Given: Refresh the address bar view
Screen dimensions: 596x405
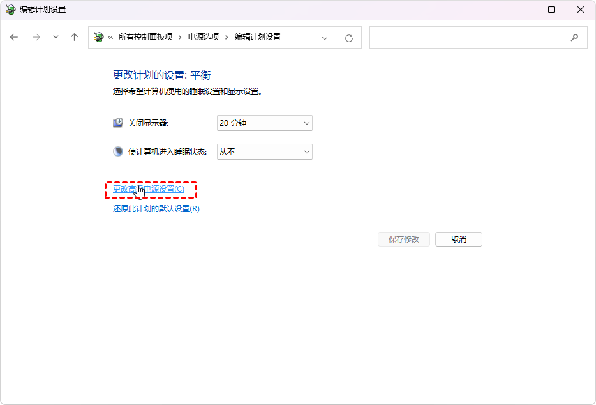Looking at the screenshot, I should tap(349, 38).
